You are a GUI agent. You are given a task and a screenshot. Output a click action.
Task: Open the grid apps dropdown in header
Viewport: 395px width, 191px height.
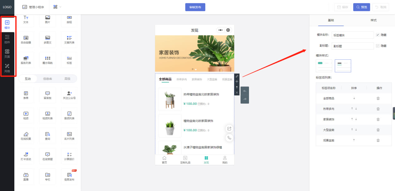57,7
